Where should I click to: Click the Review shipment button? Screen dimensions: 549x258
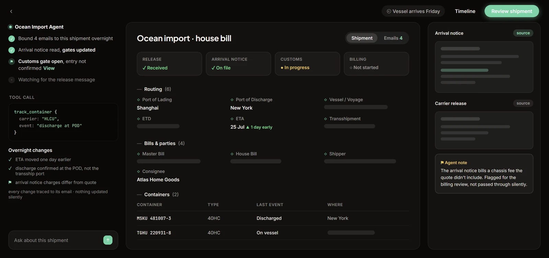(x=512, y=11)
